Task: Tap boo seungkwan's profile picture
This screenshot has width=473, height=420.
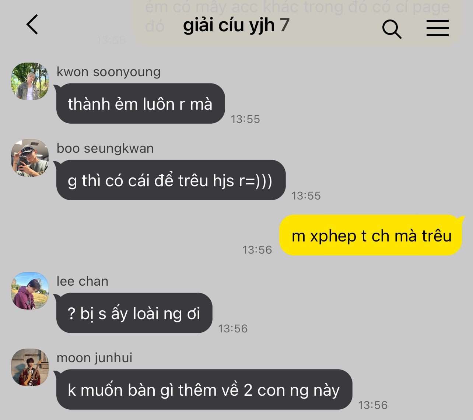Action: [x=30, y=158]
